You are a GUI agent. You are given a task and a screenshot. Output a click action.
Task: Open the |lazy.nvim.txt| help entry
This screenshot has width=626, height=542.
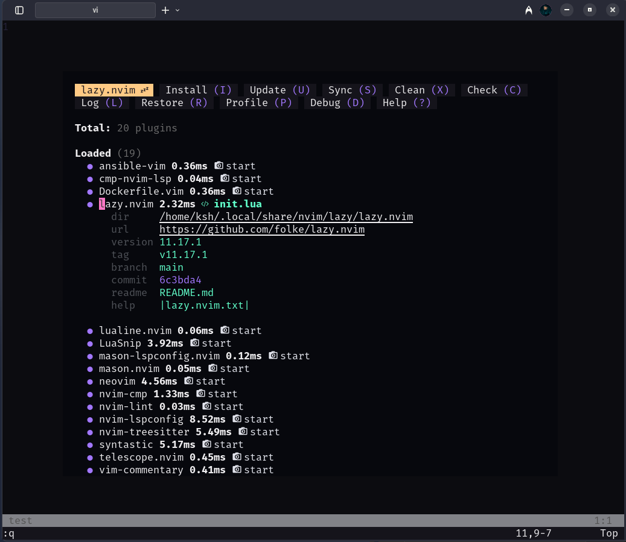(205, 306)
